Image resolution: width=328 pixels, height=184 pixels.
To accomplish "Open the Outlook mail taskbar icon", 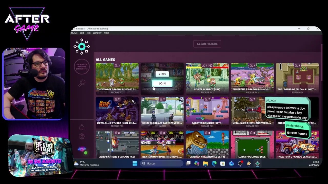I will click(231, 164).
